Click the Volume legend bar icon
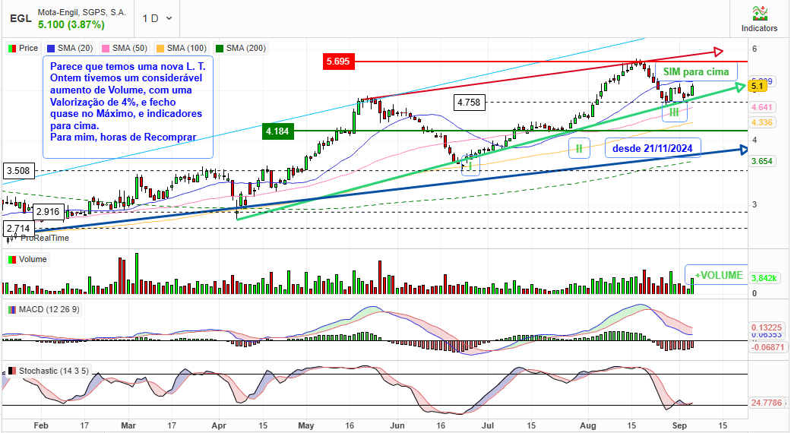This screenshot has width=791, height=433. coord(12,260)
